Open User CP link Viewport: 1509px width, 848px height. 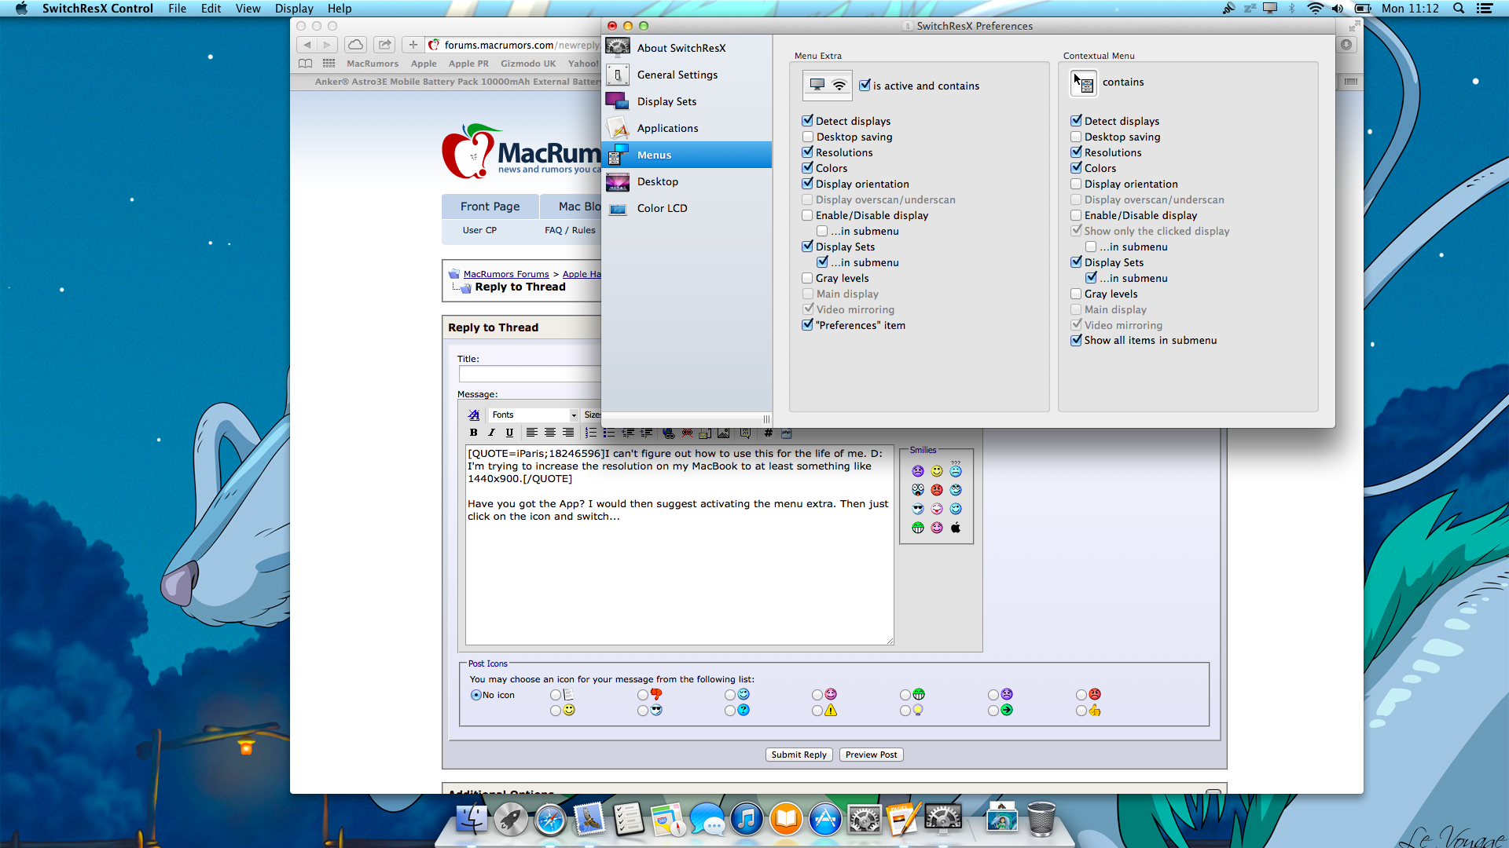coord(479,230)
